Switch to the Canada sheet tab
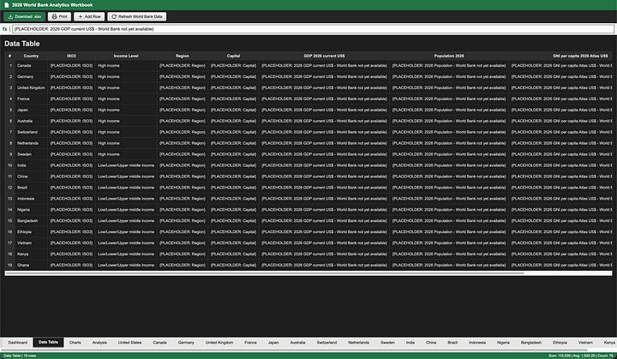 159,343
